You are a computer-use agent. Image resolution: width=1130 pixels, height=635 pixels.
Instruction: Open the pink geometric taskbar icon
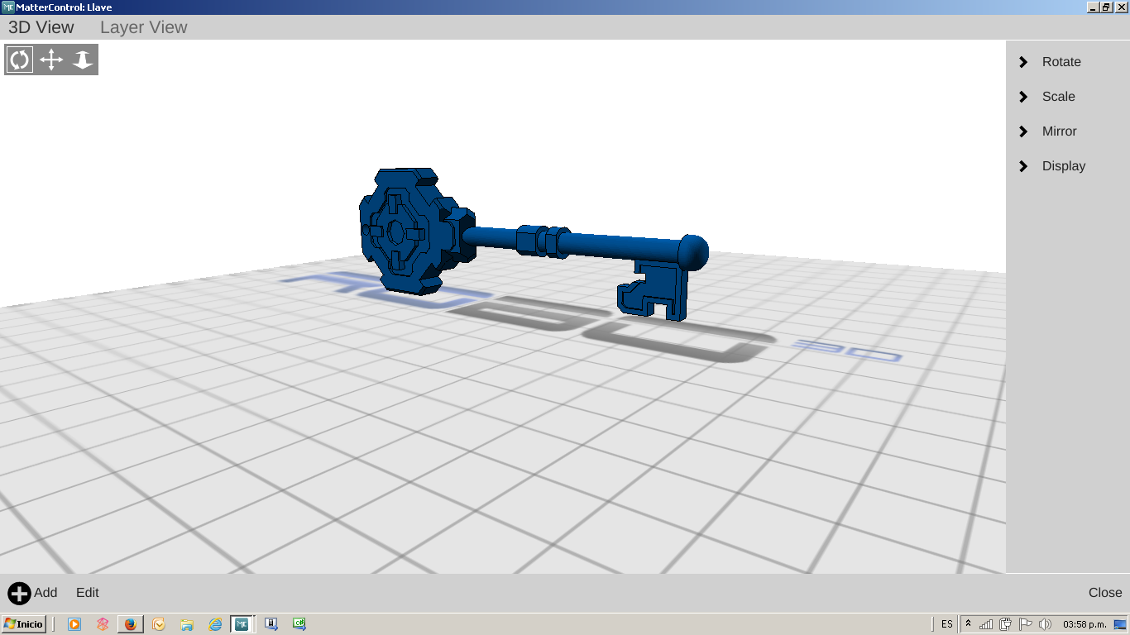(x=103, y=624)
